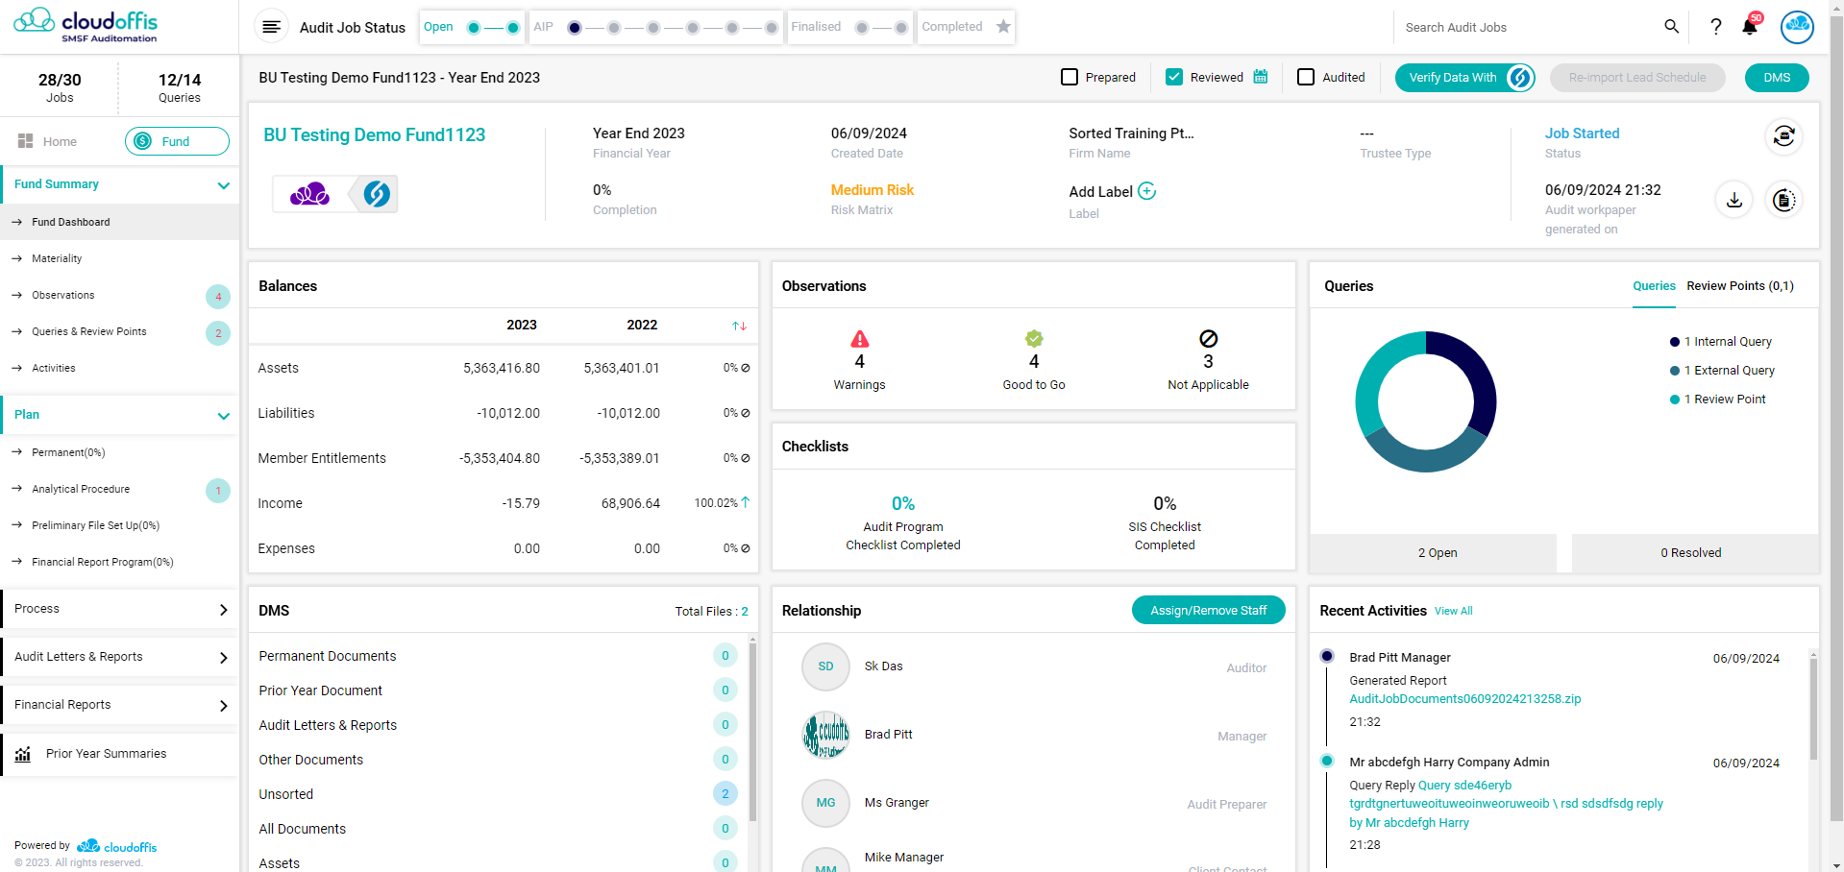Open View All recent activities link

coord(1453,611)
